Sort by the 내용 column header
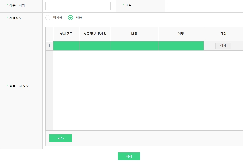The height and width of the screenshot is (164, 244). (134, 34)
